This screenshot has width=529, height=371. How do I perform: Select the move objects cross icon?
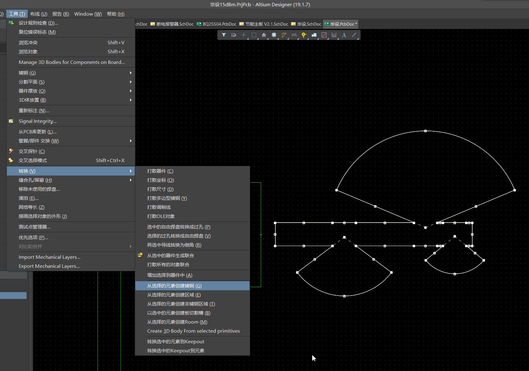tap(244, 35)
